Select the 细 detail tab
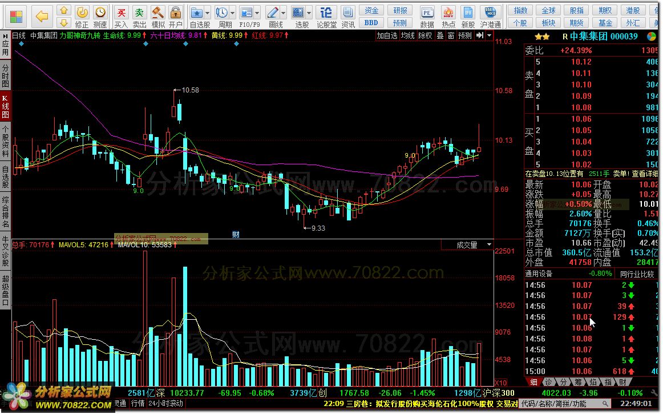This screenshot has height=414, width=663. click(x=533, y=382)
